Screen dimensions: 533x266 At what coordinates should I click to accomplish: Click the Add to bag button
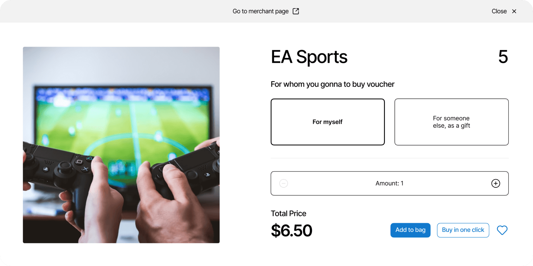click(410, 230)
